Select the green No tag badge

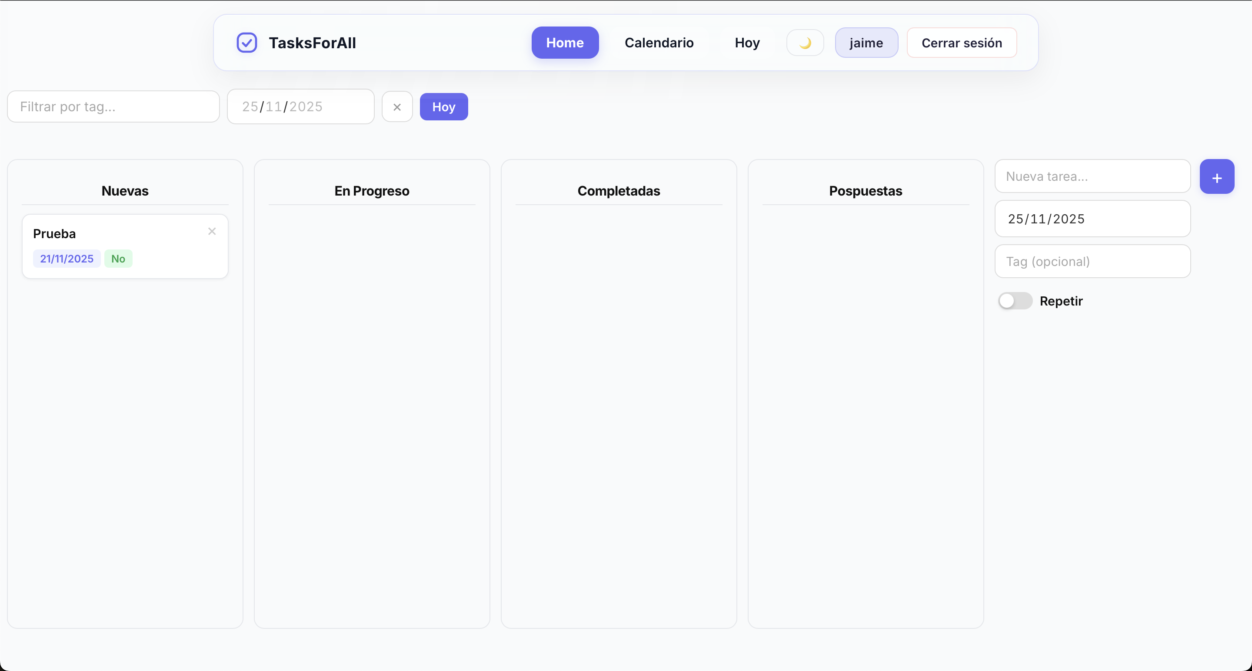pyautogui.click(x=118, y=259)
